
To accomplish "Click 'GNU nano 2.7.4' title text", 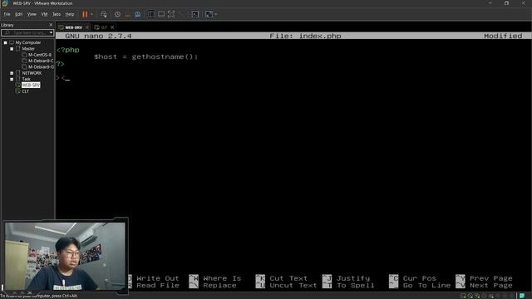I will 98,36.
